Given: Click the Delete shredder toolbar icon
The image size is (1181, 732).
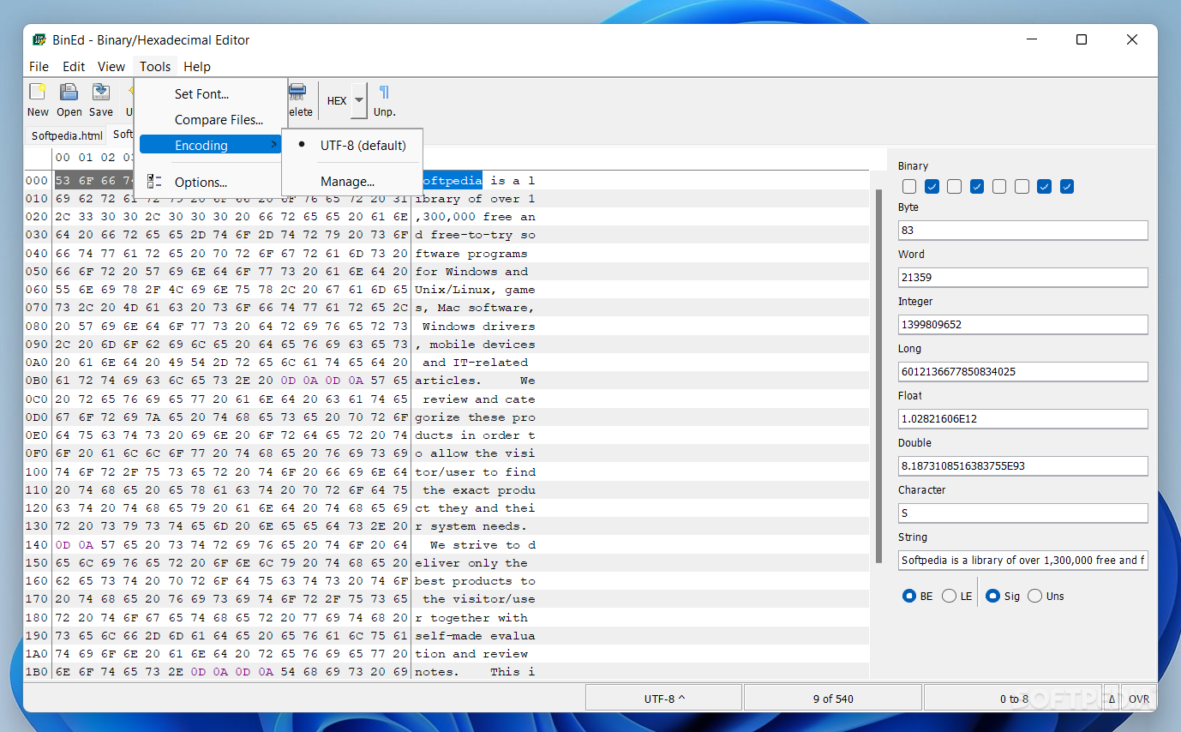Looking at the screenshot, I should (x=298, y=92).
